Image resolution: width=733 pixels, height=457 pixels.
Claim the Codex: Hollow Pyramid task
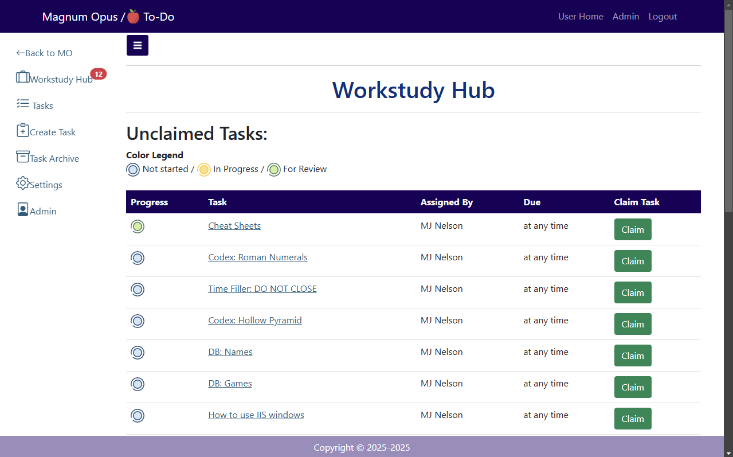633,324
